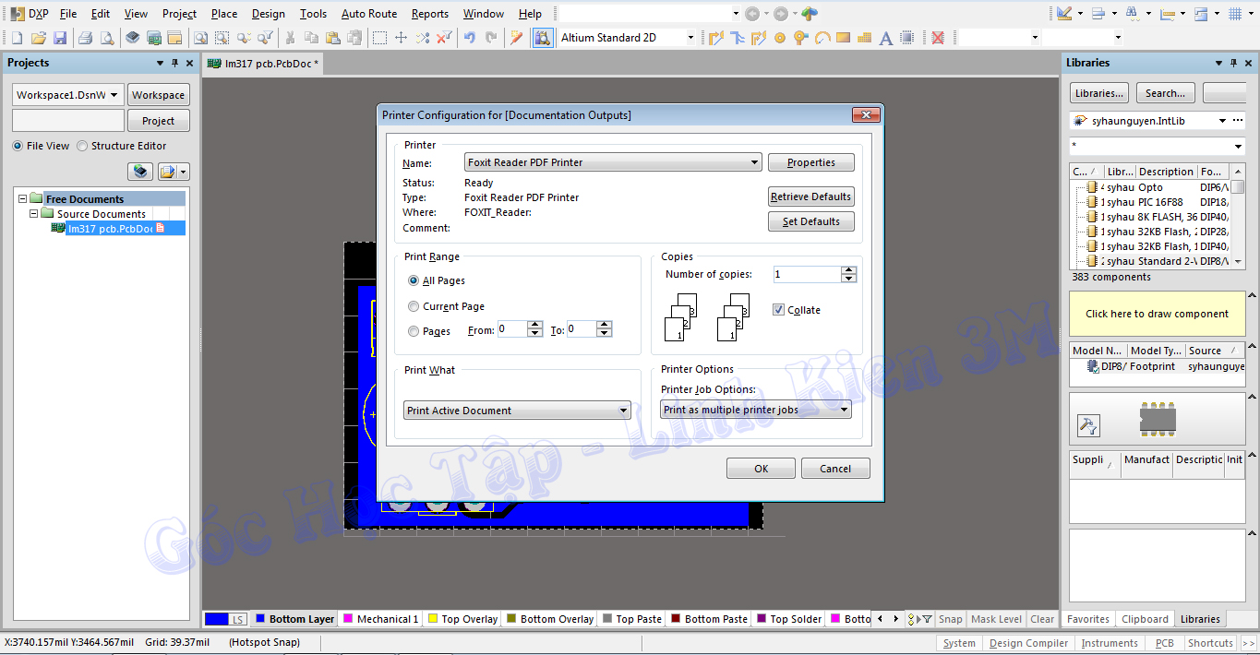
Task: Choose the Select Inside Area dashed rectangle tool
Action: (379, 38)
